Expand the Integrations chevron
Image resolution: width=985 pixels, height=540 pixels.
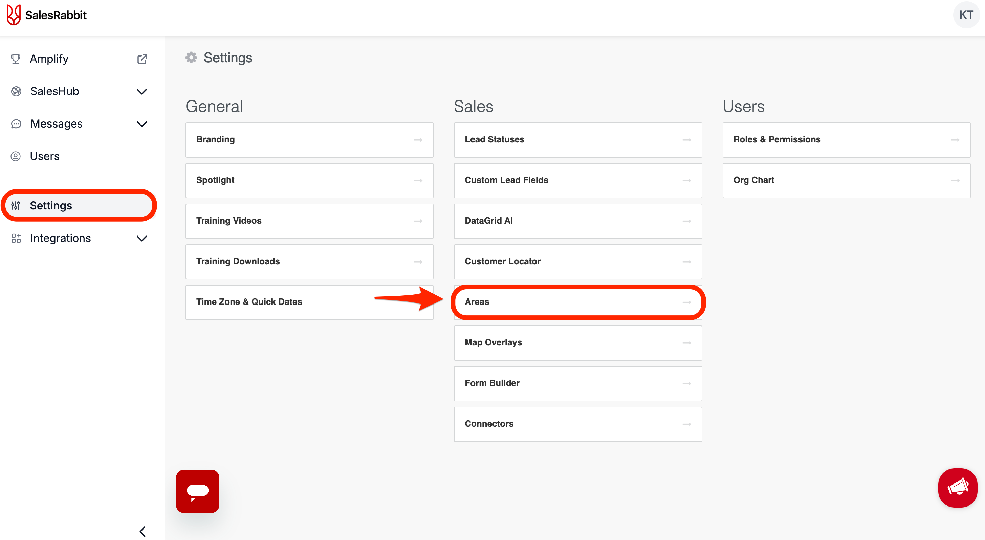click(142, 239)
